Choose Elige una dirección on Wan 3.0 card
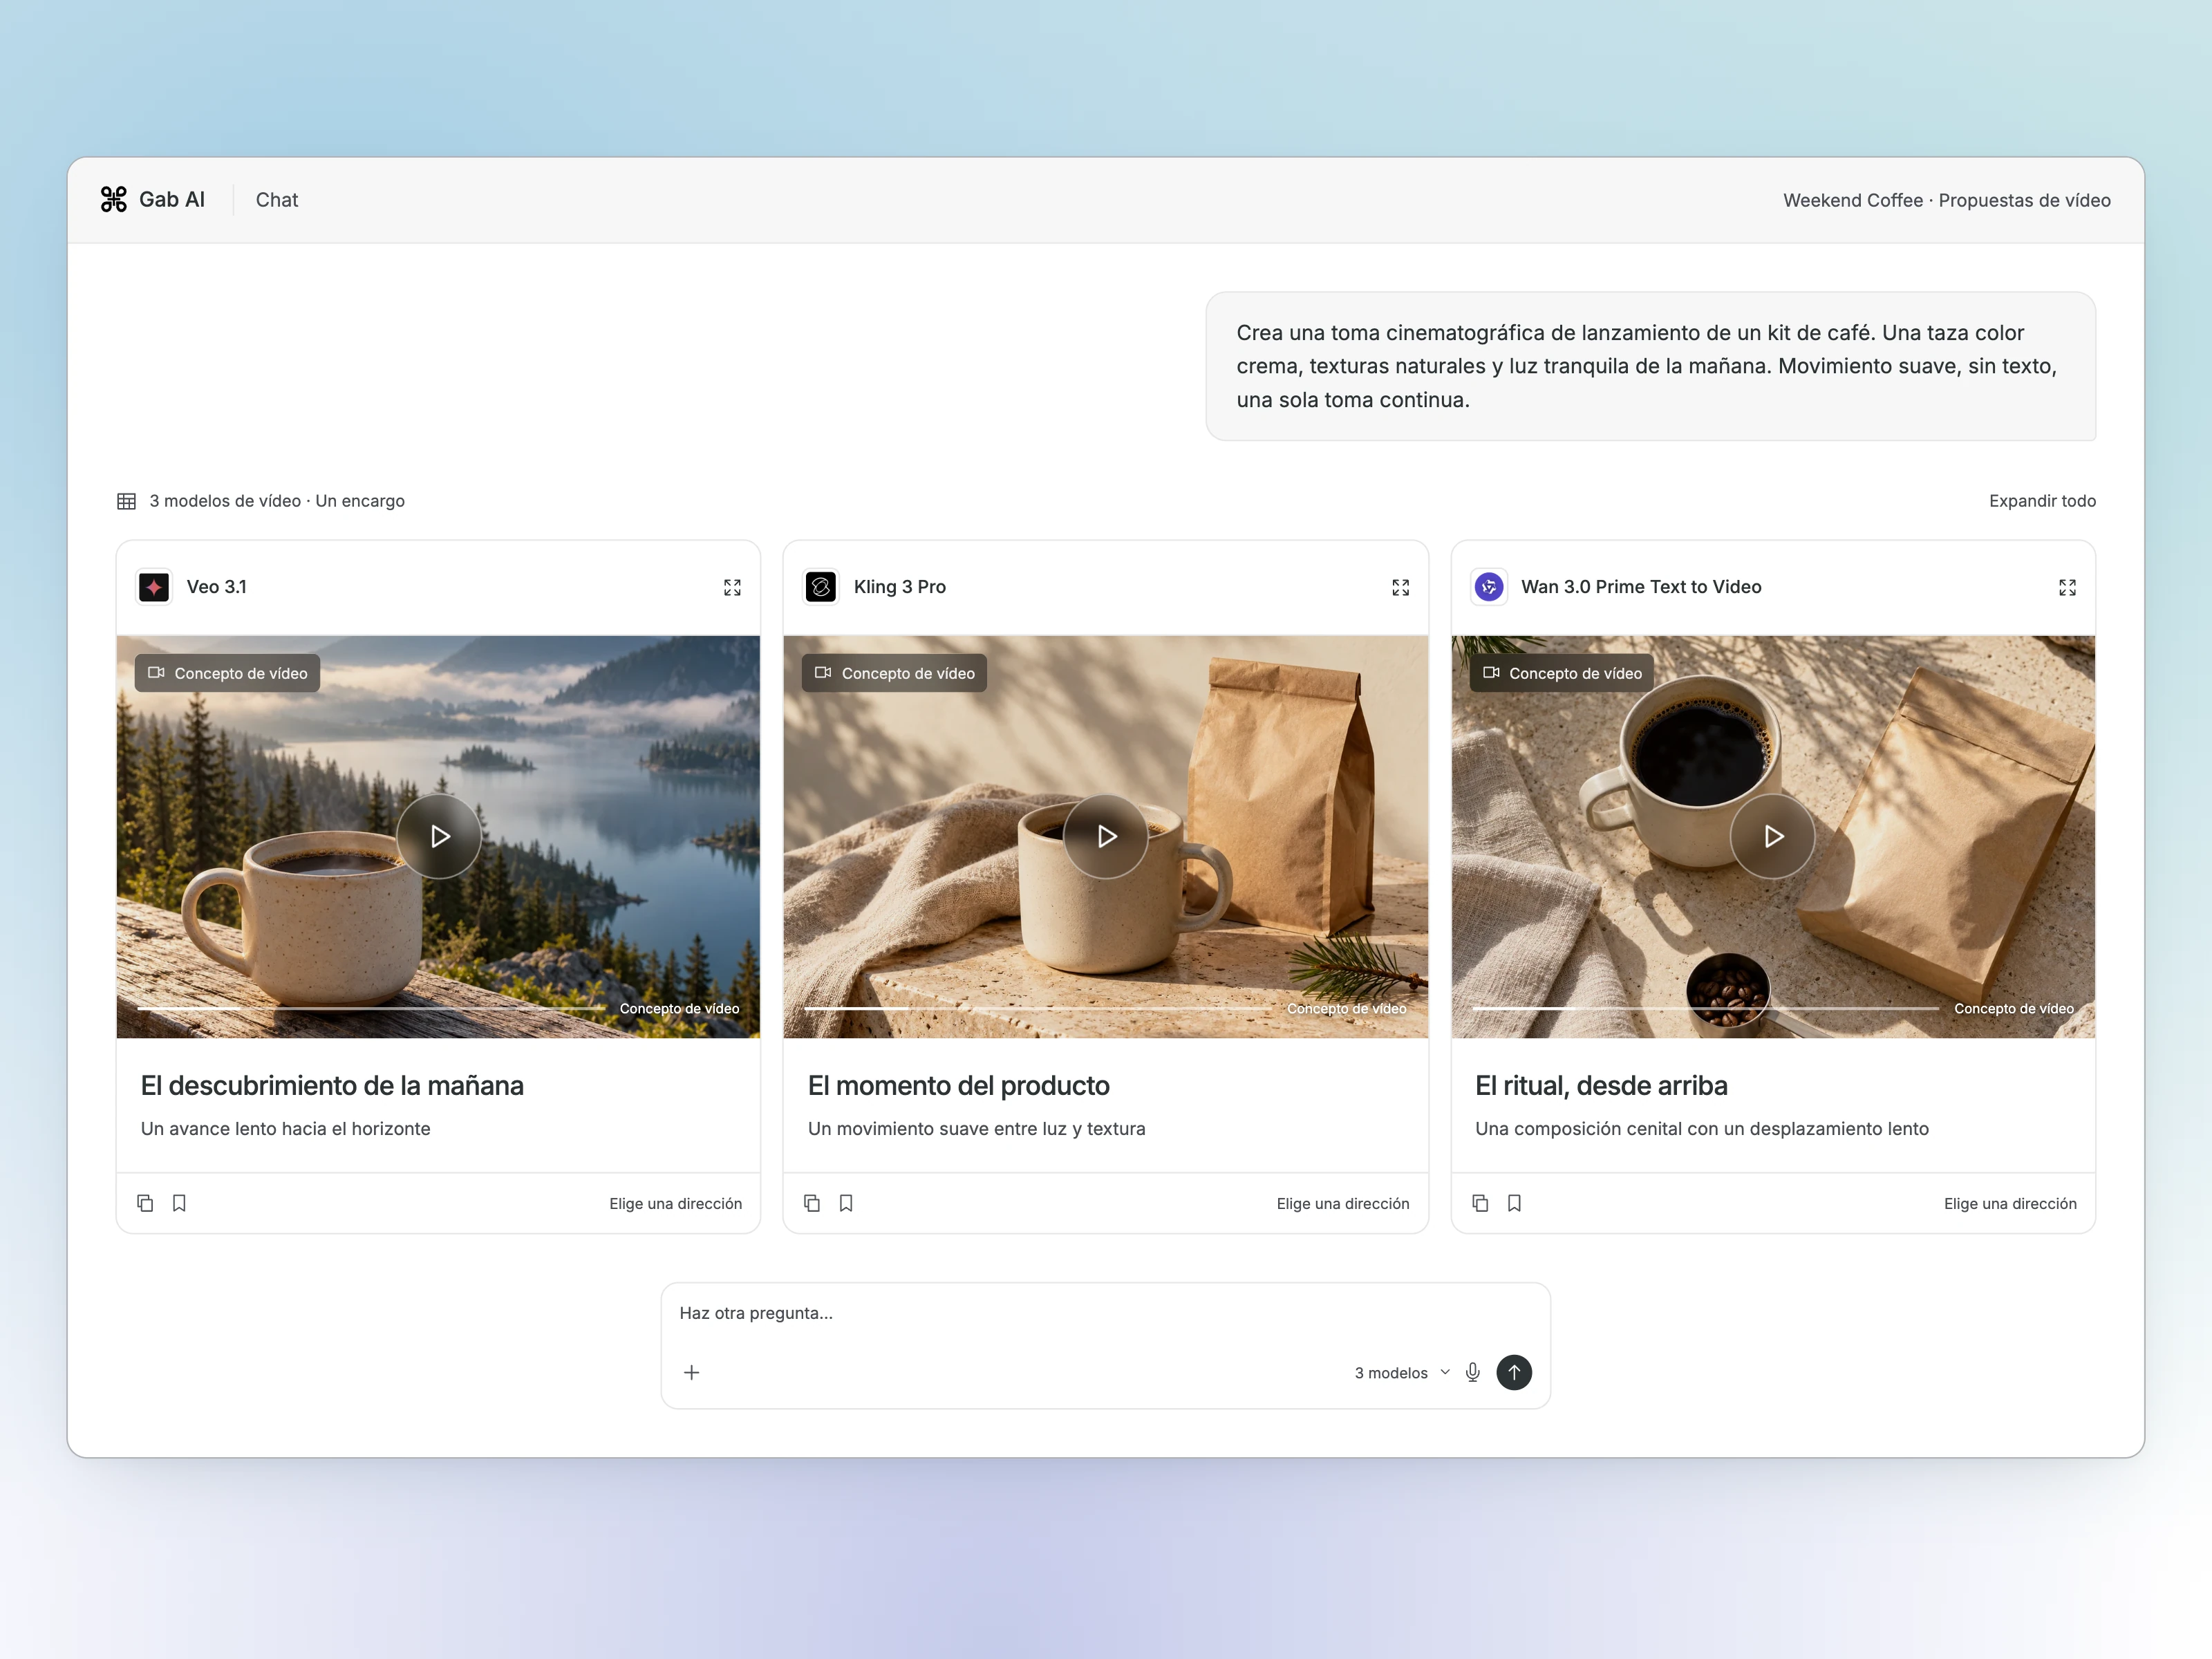 click(2010, 1204)
